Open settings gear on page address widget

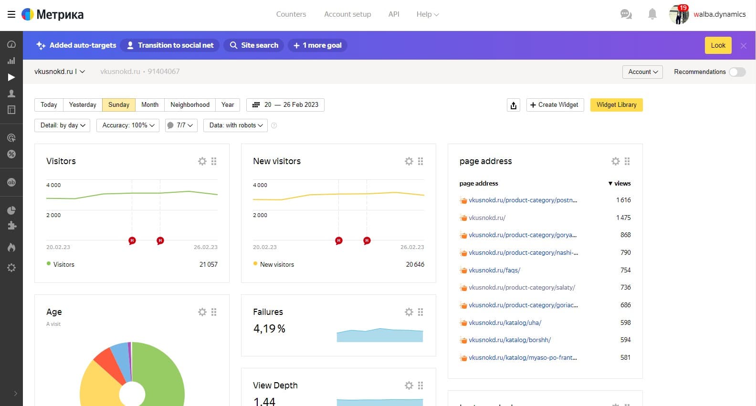pos(616,161)
